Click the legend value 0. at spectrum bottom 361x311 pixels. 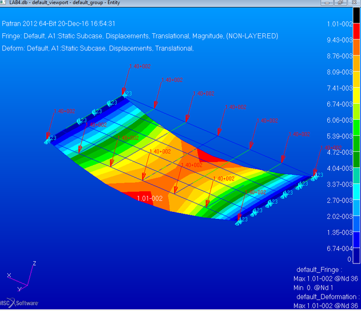tap(350, 259)
